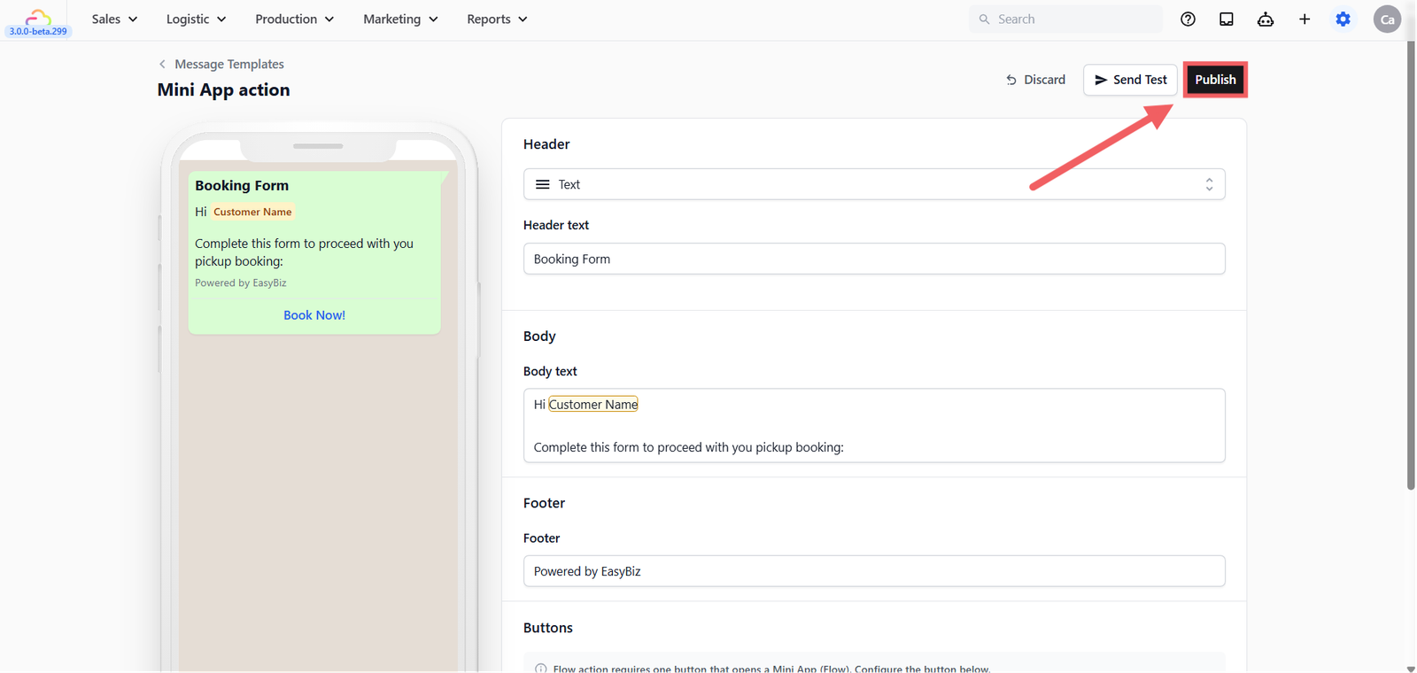Open the blue settings gear
1417x673 pixels.
click(x=1343, y=19)
